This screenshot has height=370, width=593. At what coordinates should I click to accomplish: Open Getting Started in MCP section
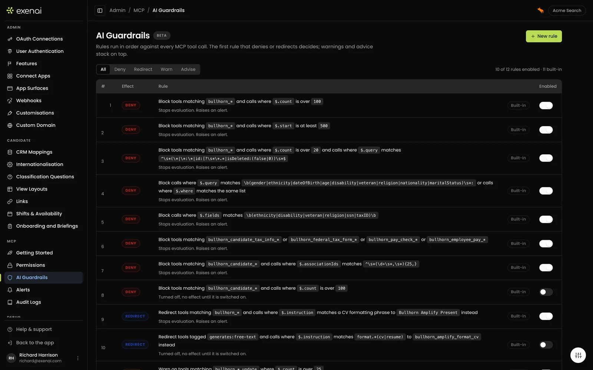point(44,253)
